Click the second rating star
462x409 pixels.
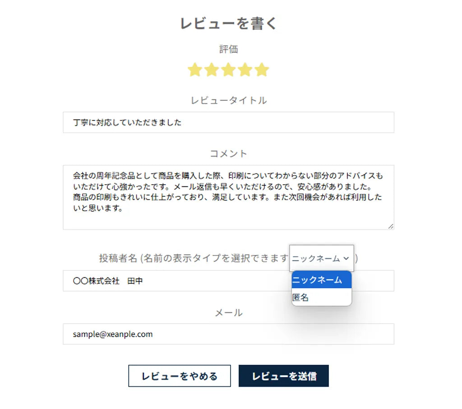[211, 70]
